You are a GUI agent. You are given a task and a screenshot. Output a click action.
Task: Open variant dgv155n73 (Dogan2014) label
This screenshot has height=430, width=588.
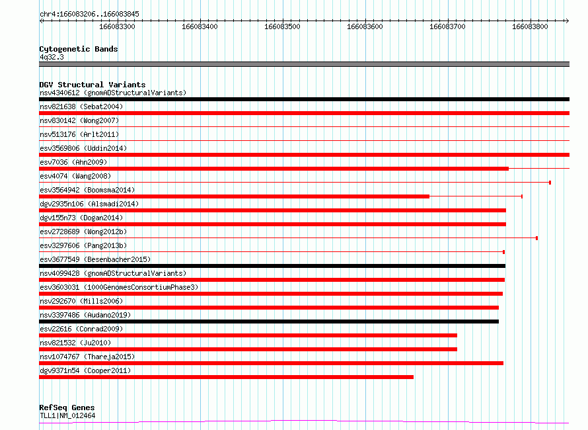(x=81, y=218)
